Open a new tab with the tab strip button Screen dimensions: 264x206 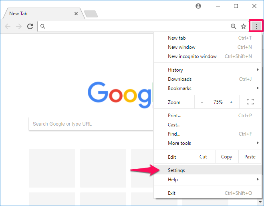point(91,14)
